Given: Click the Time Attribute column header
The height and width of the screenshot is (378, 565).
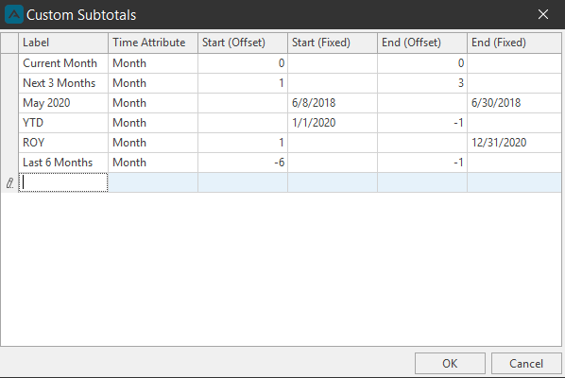Looking at the screenshot, I should coord(153,43).
